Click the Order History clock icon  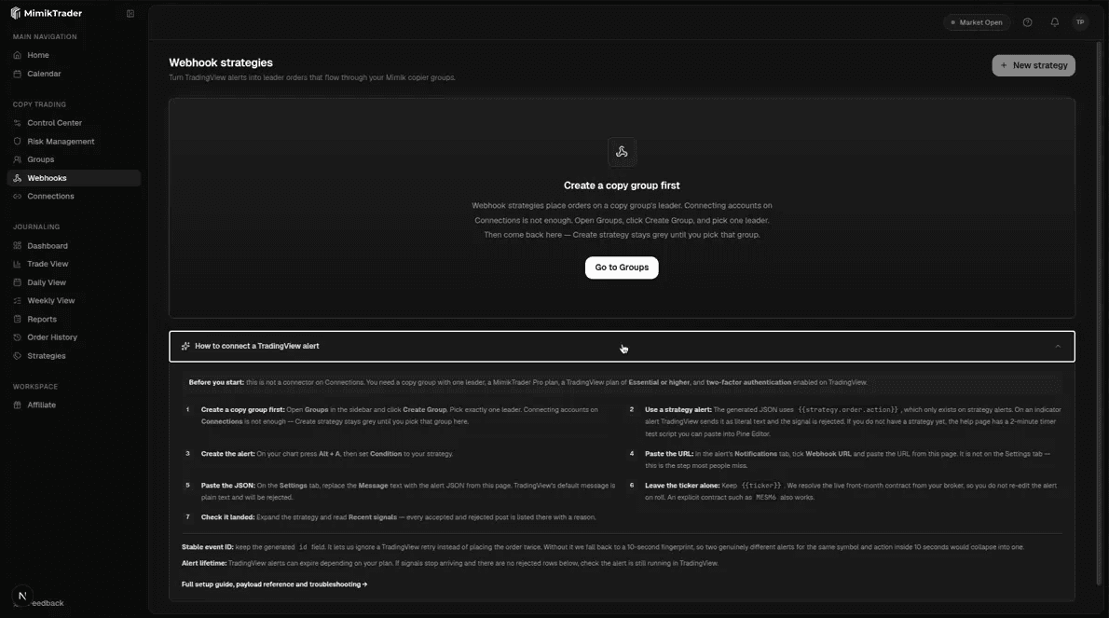pyautogui.click(x=18, y=338)
